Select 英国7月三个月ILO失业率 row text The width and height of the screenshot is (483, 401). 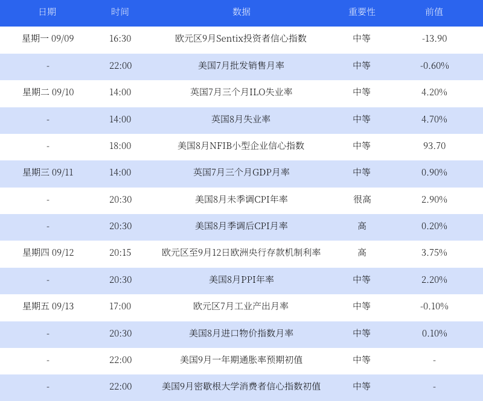point(241,92)
